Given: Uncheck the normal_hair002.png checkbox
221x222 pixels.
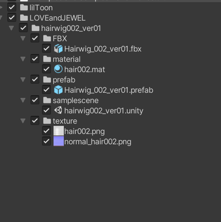Looking at the screenshot, I should 46,141.
